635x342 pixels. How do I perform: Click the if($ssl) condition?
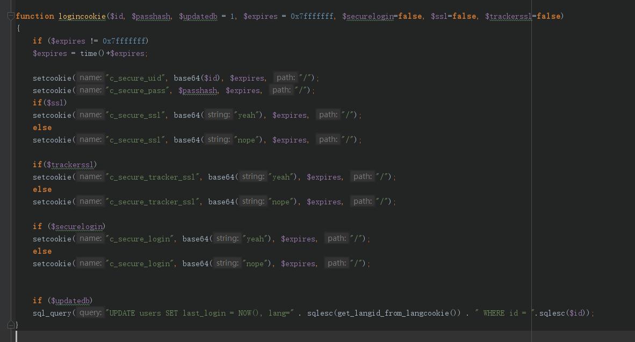(x=50, y=103)
